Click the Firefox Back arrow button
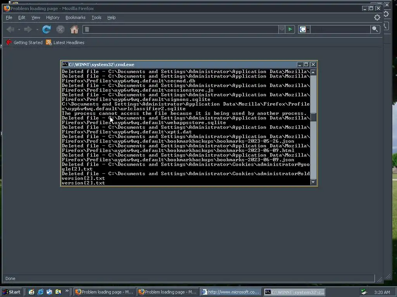The image size is (397, 297). pos(10,29)
